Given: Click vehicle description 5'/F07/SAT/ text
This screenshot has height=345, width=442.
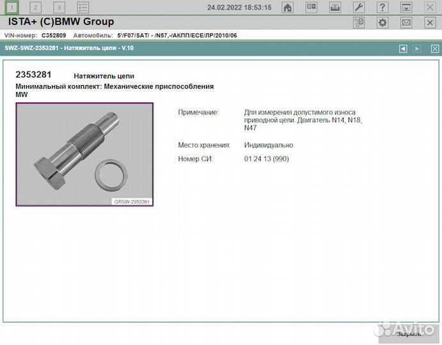Looking at the screenshot, I should tap(177, 36).
